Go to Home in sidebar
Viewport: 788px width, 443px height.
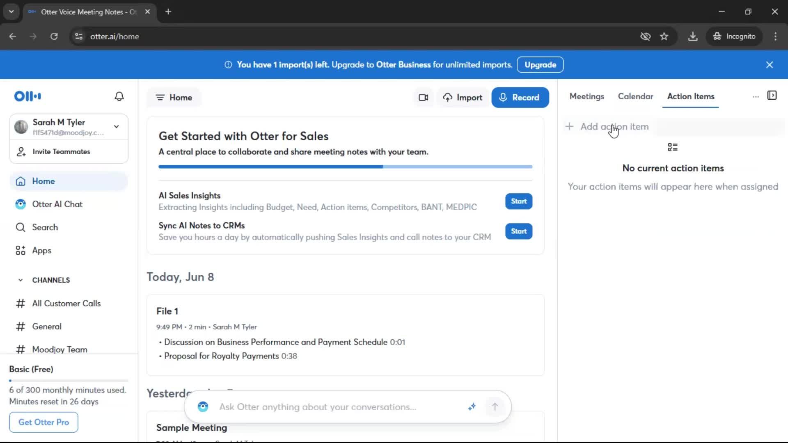pos(69,181)
